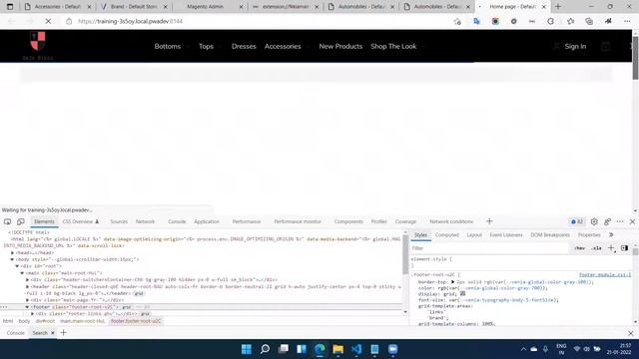Screen dimensions: 639x359
Task: Click the Sign In link
Action: coord(575,47)
